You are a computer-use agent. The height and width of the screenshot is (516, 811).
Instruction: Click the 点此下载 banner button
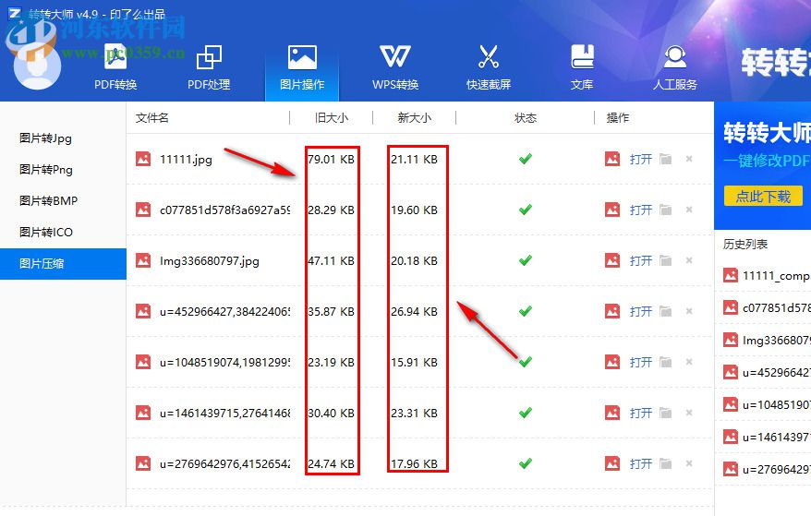[x=763, y=197]
